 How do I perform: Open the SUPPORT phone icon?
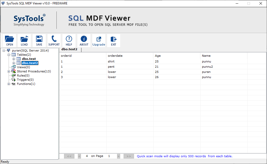[x=54, y=39]
